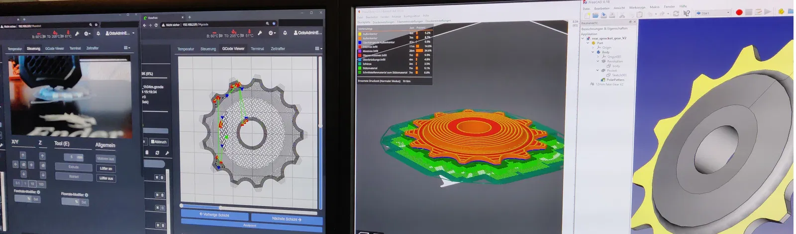The width and height of the screenshot is (796, 234).
Task: Select the 0.1 jog step size
Action: 17,183
